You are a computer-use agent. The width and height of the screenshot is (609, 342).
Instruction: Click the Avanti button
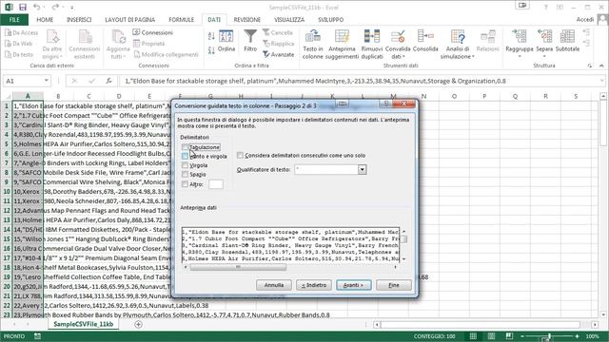pyautogui.click(x=354, y=285)
